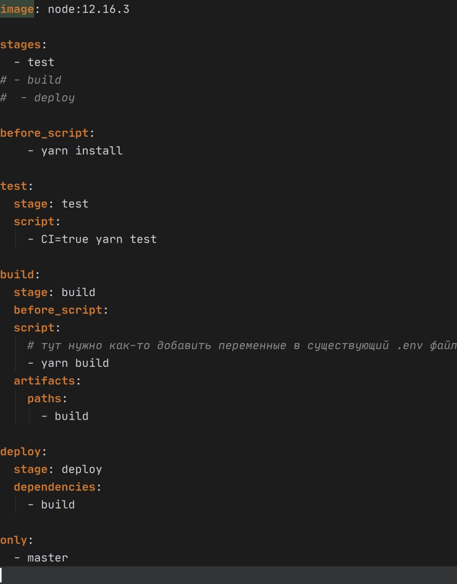
Task: Click the '- yarn install' line
Action: [75, 151]
